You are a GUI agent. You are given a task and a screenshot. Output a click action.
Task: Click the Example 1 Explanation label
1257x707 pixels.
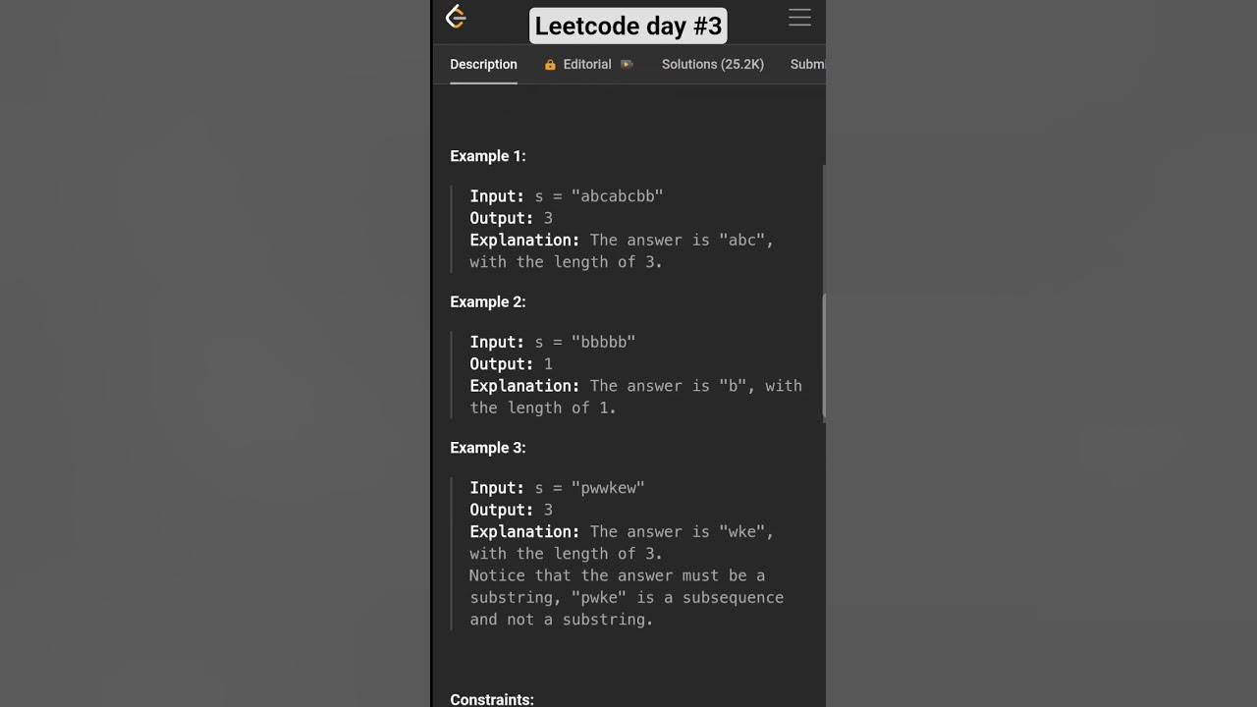tap(524, 241)
